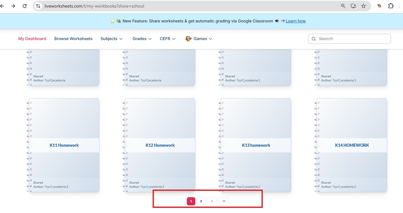Viewport: 403px width, 213px height.
Task: Bookmark this page with the star icon
Action: pos(364,6)
